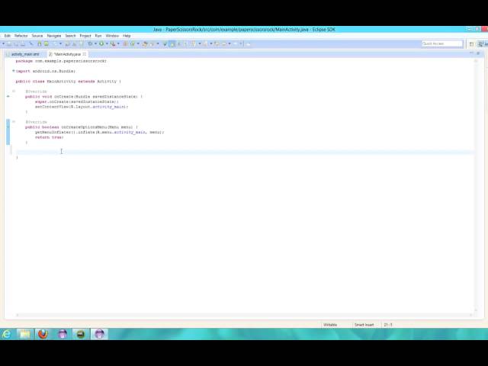Click the 'import android.os.Bundle;' line
Viewport: 488px width, 366px height.
(46, 71)
